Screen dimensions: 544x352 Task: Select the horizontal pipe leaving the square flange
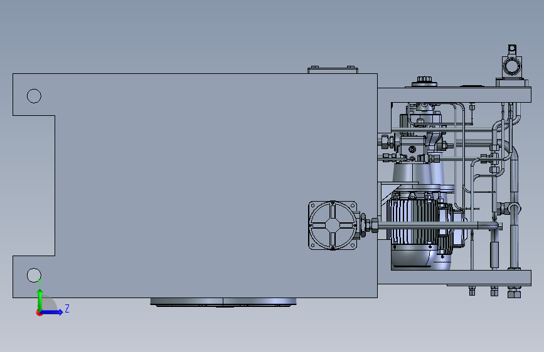[437, 226]
